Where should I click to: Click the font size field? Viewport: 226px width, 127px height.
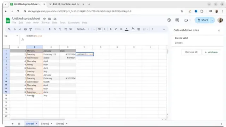point(100,29)
